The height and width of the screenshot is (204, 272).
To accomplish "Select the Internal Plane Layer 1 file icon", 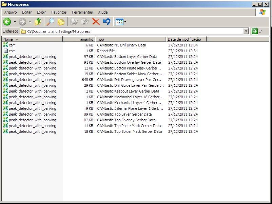I will tap(6, 108).
